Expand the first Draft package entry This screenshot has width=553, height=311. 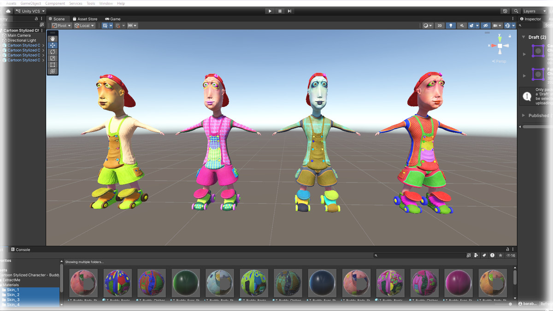point(524,54)
